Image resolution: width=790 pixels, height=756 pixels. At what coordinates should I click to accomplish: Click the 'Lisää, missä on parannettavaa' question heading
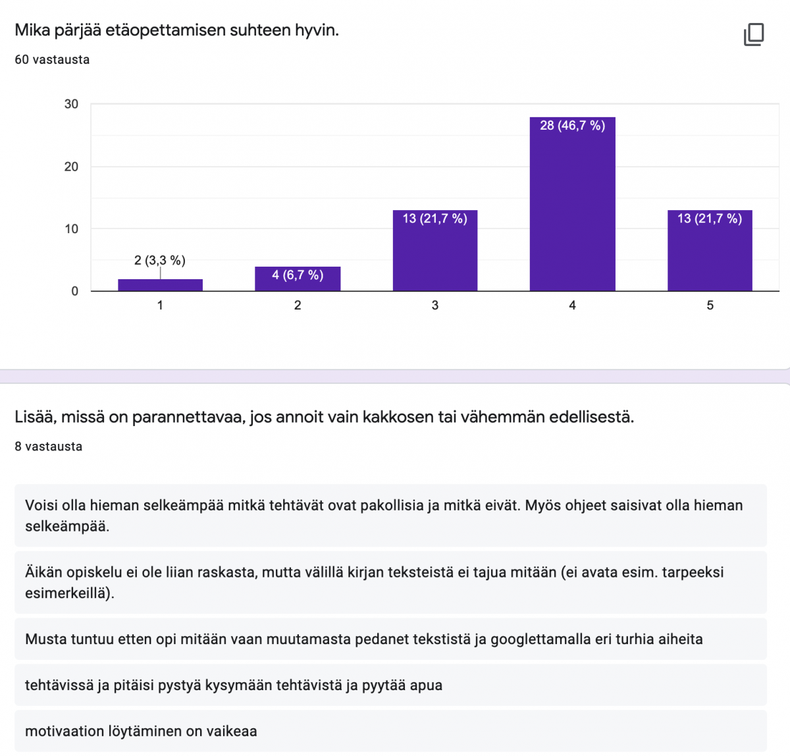pyautogui.click(x=324, y=418)
